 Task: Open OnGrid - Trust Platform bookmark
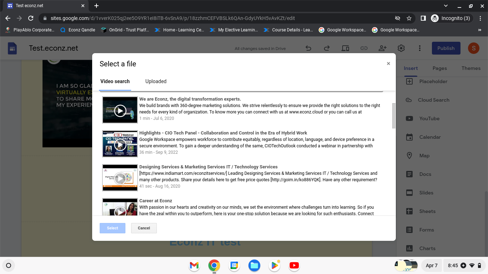[x=125, y=30]
